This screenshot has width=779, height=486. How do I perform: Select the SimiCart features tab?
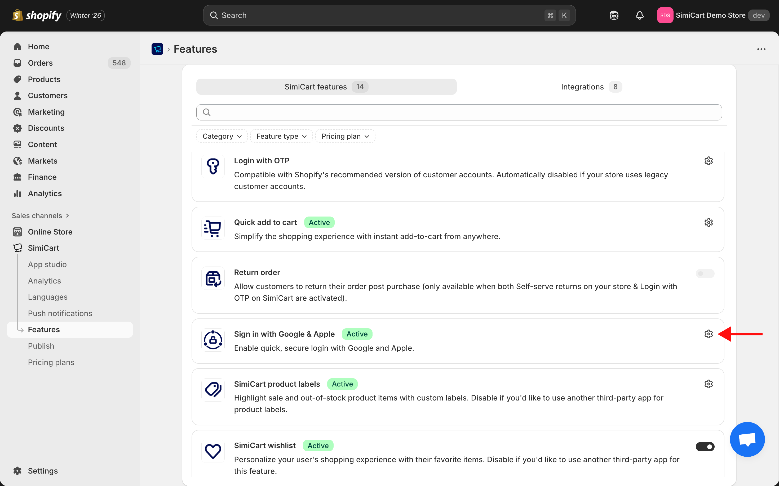(326, 87)
